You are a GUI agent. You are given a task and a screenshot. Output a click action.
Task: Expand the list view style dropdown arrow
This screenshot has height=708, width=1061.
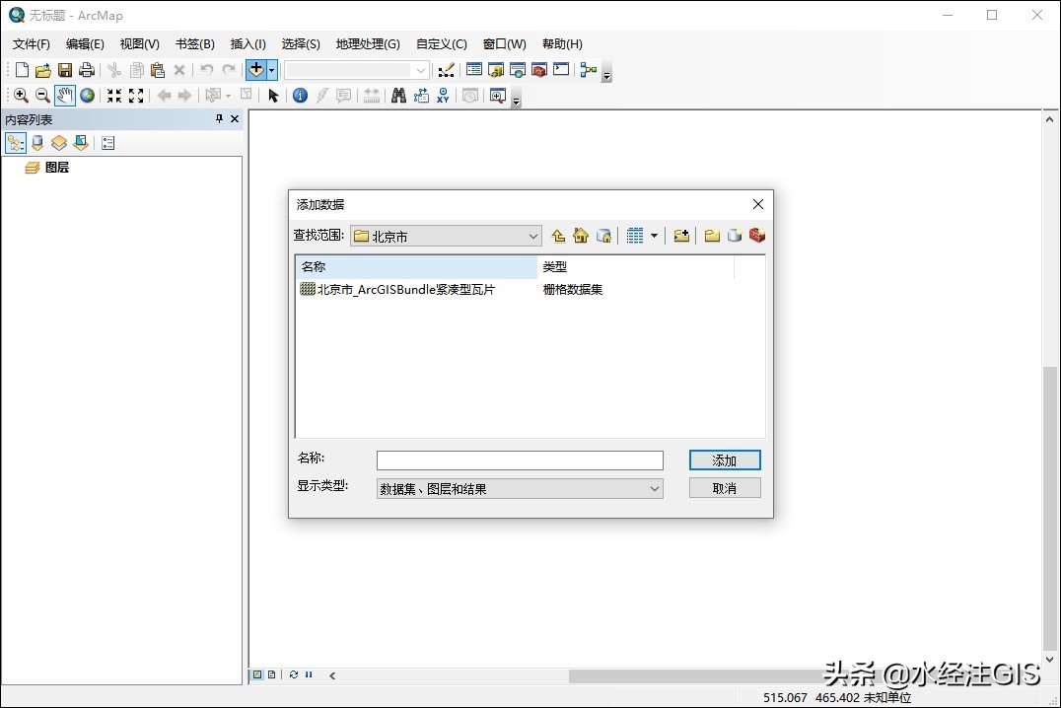pyautogui.click(x=654, y=235)
